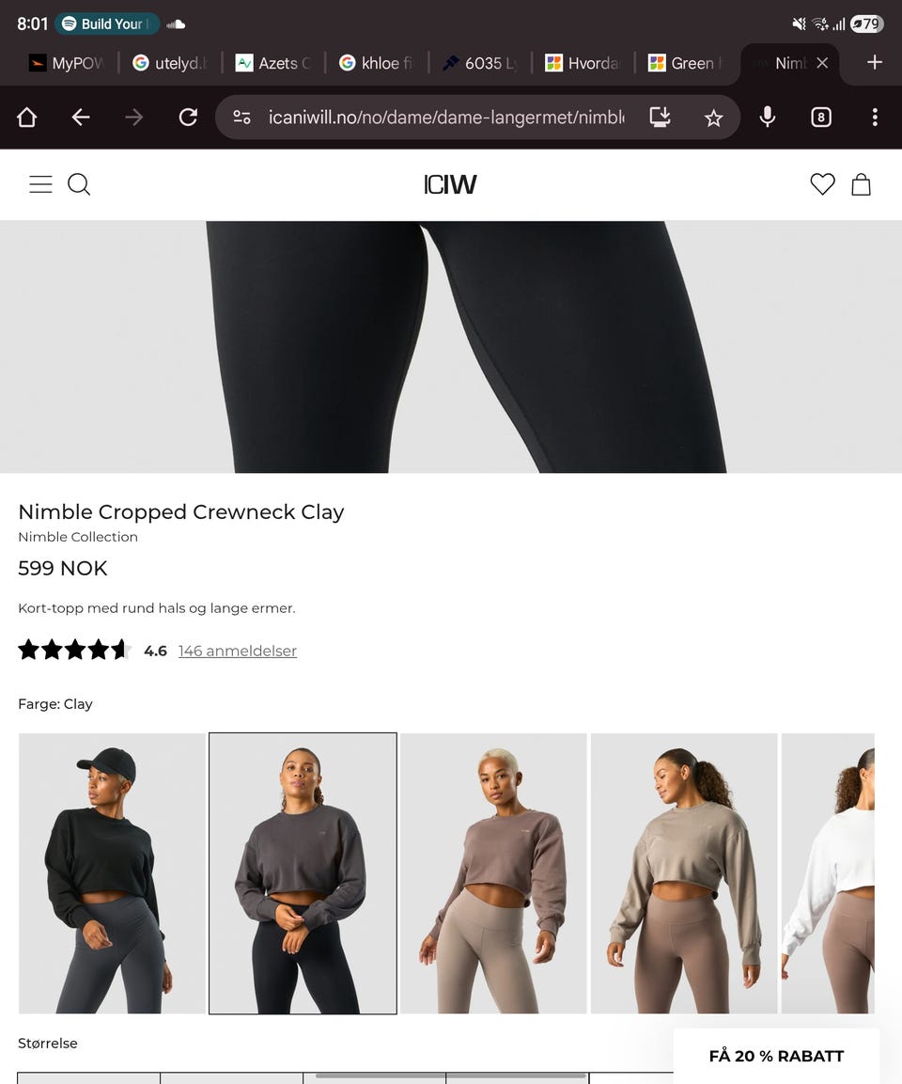Select the beige crewneck color thumbnail

coord(684,873)
